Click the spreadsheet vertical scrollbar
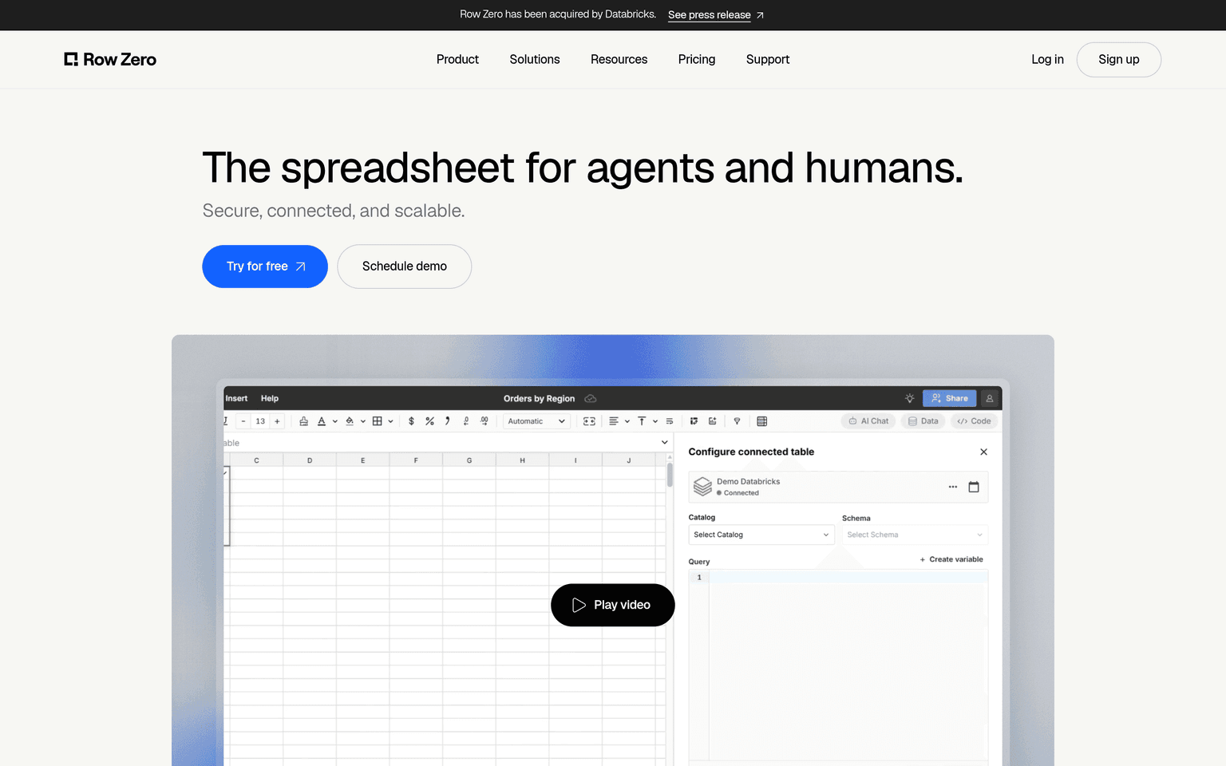 670,475
